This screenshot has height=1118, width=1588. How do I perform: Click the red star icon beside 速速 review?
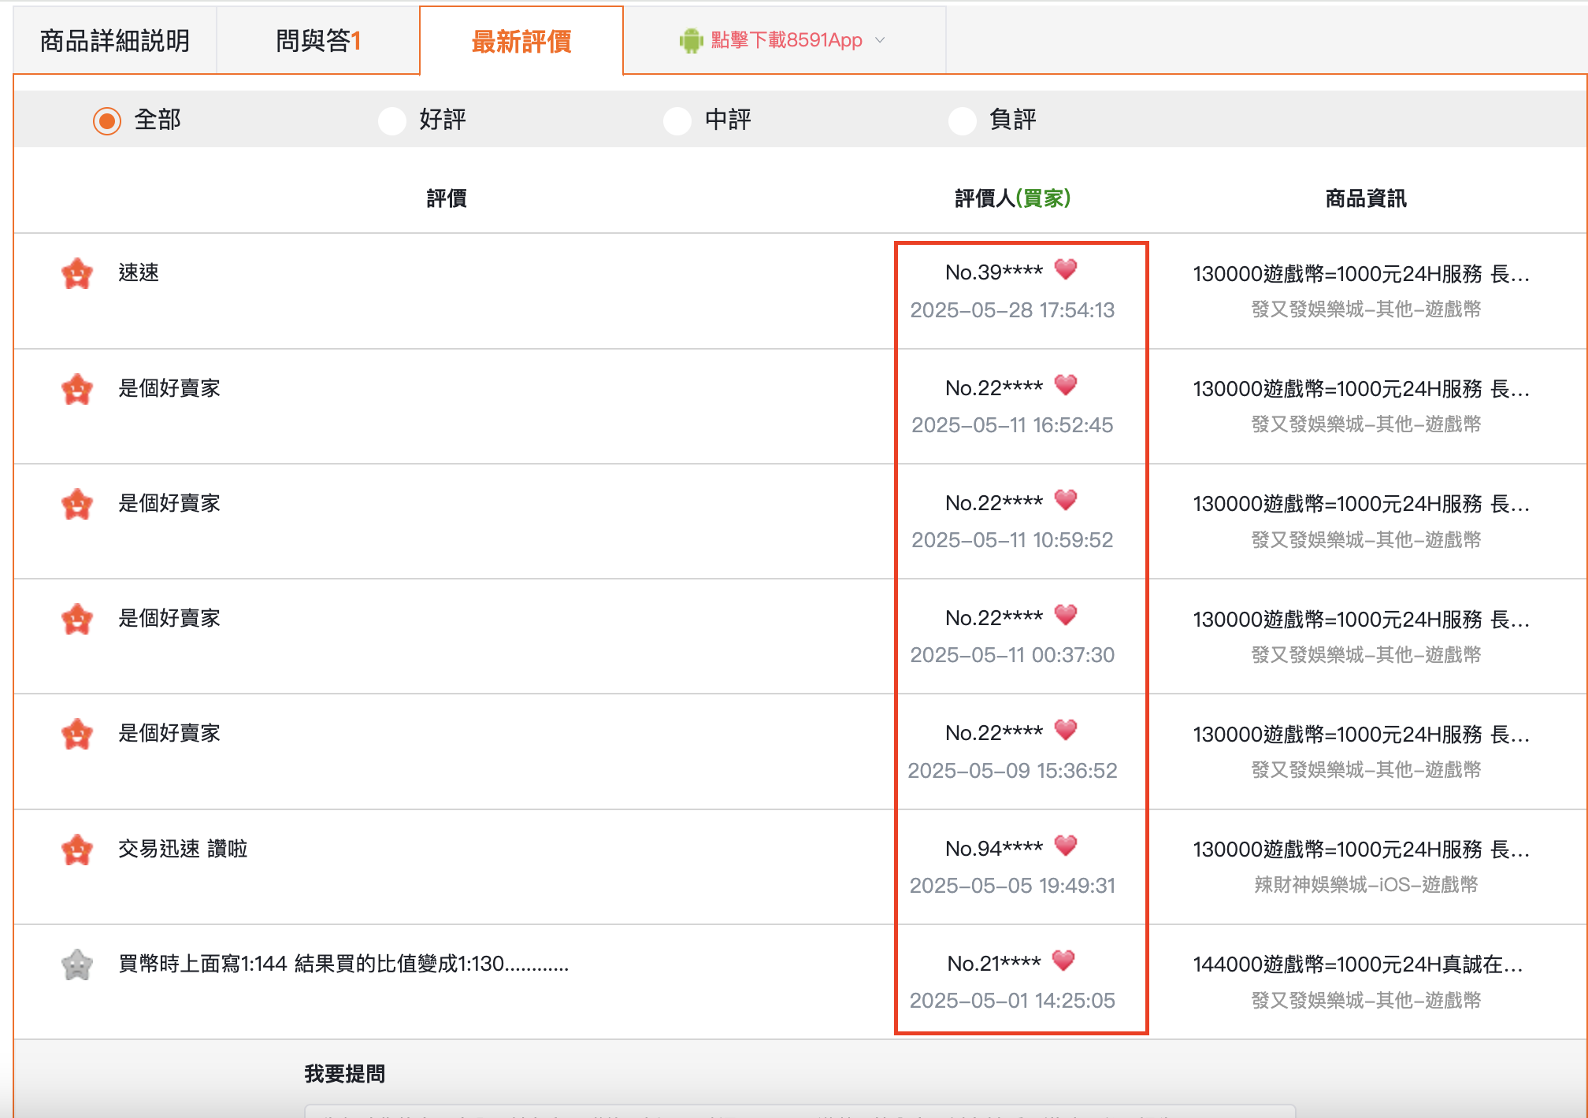(77, 274)
